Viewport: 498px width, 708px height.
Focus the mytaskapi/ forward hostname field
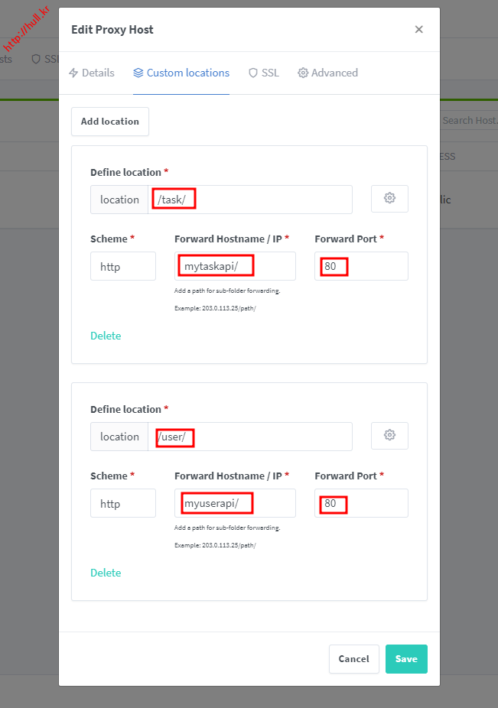click(235, 267)
